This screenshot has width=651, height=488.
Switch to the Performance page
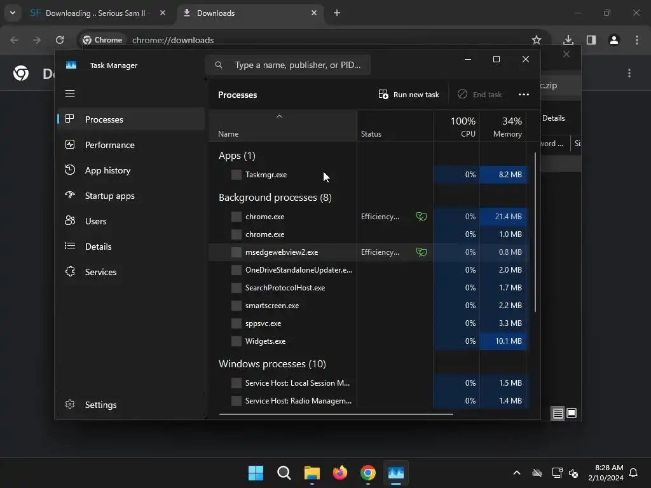131,145
